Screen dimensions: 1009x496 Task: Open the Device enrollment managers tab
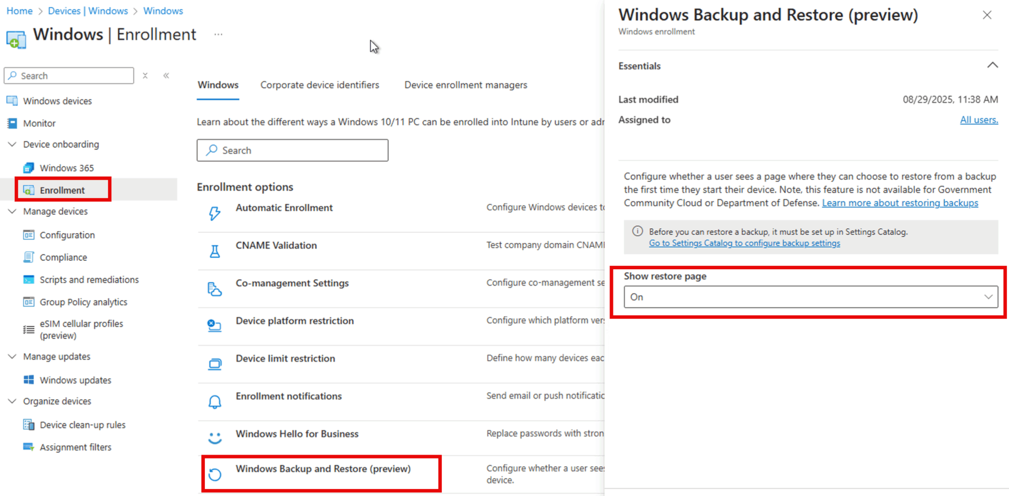466,85
